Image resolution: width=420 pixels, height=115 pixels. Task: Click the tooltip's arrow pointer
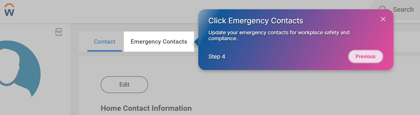click(196, 42)
